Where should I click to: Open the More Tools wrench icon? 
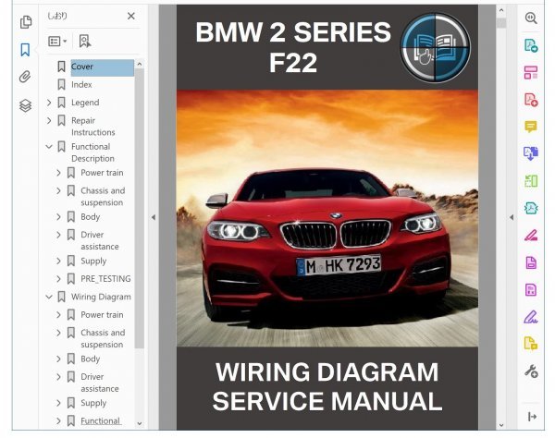click(x=531, y=371)
